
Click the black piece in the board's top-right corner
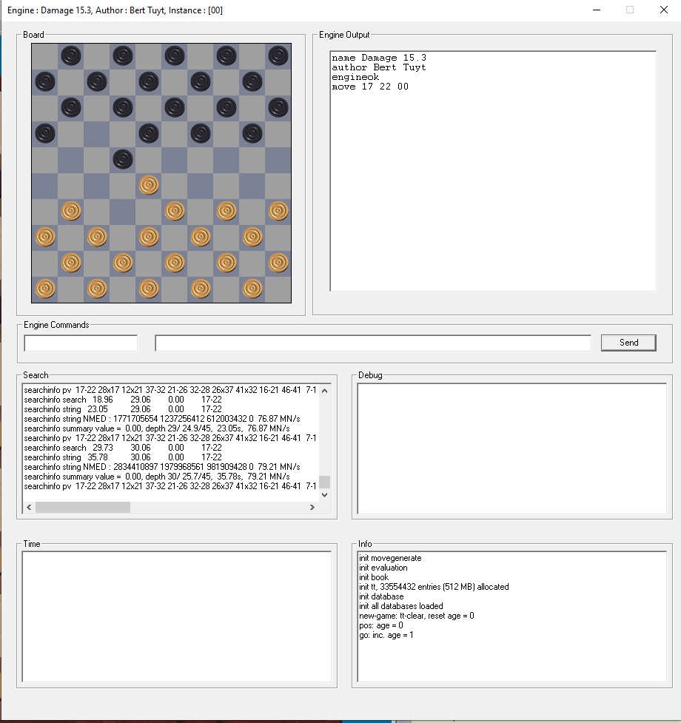[x=278, y=55]
